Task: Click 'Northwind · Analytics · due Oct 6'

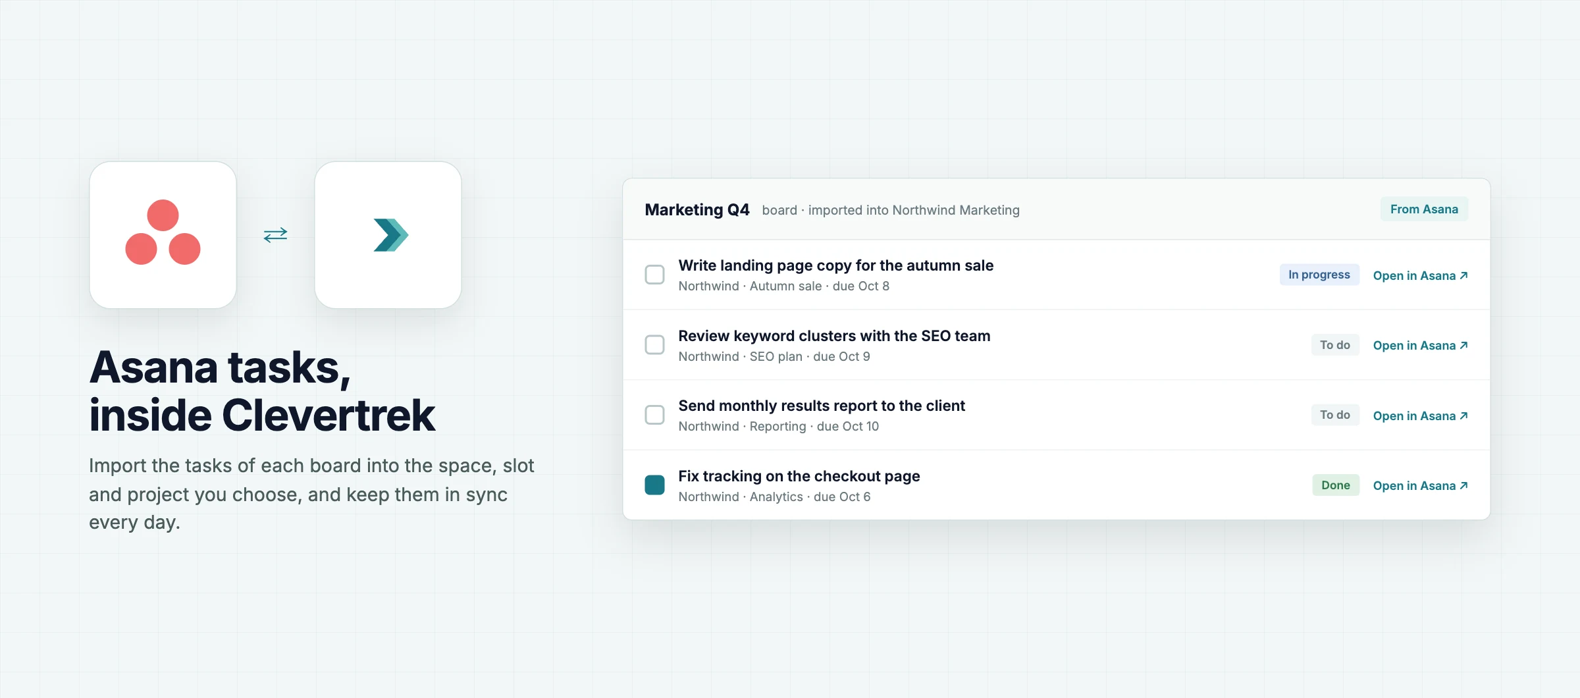Action: point(775,497)
